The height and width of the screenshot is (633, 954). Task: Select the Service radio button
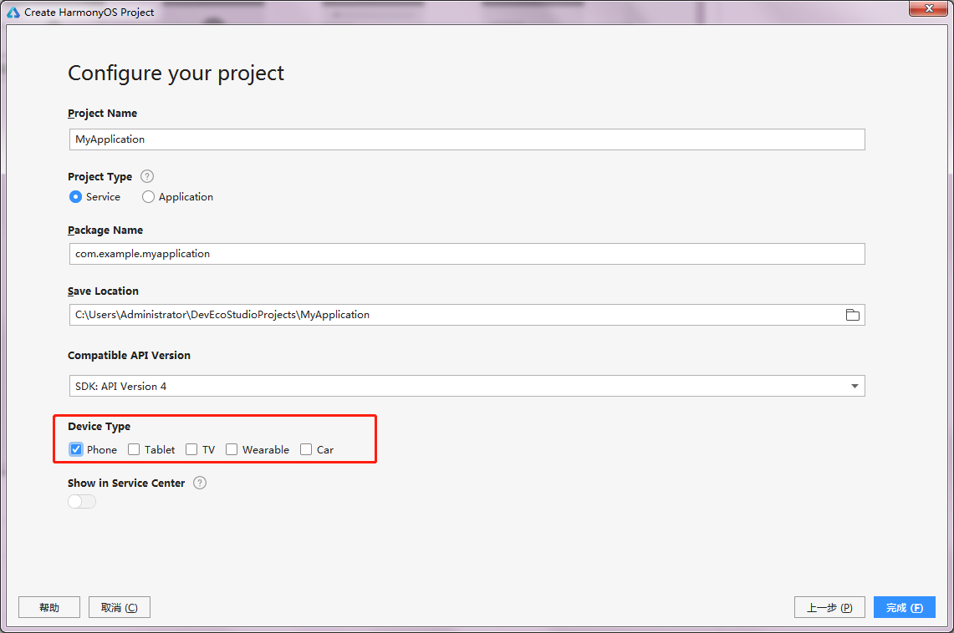tap(75, 197)
